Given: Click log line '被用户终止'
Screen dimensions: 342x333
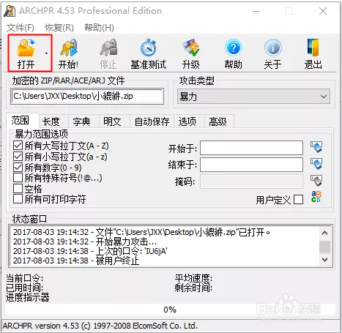Looking at the screenshot, I should tap(76, 261).
